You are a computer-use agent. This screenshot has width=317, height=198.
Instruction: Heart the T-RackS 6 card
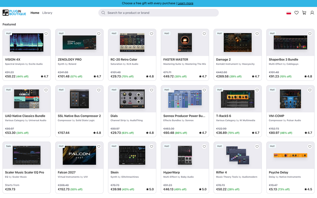click(x=257, y=90)
